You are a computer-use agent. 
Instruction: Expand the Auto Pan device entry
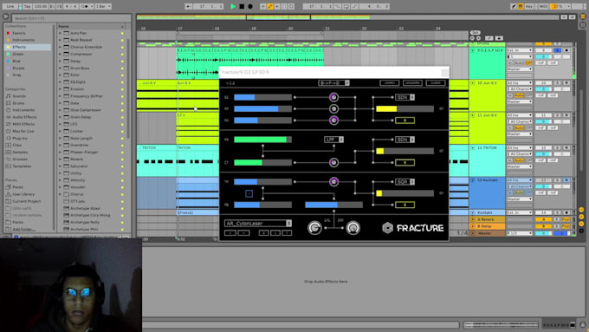(60, 33)
